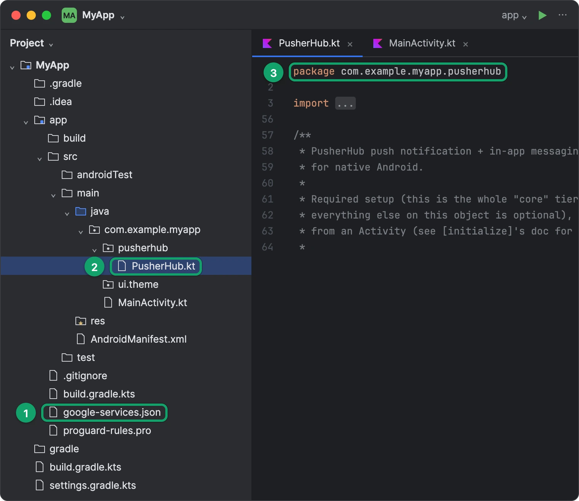Select PusherHub.kt in the project tree

click(x=126, y=266)
